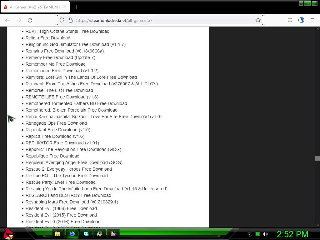
Task: Open Remilore: Lost Girl link
Action: point(81,77)
